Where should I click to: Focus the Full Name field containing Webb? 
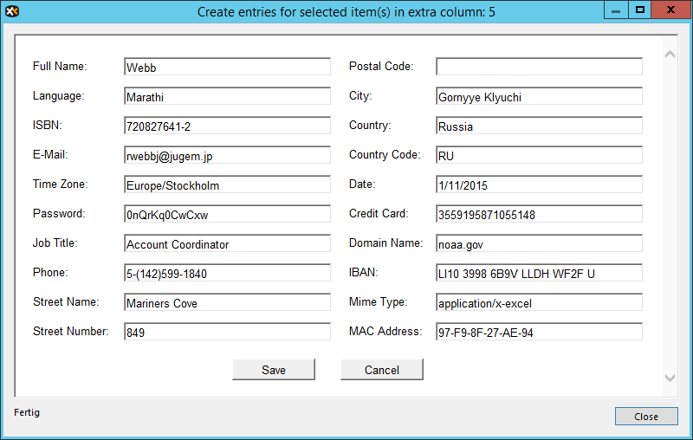click(227, 68)
